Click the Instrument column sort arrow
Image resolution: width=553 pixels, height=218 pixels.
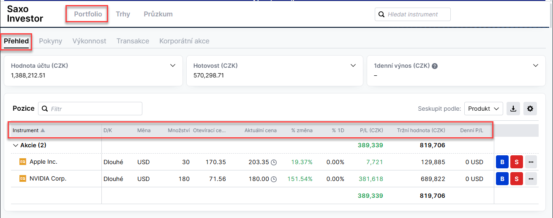coord(43,130)
